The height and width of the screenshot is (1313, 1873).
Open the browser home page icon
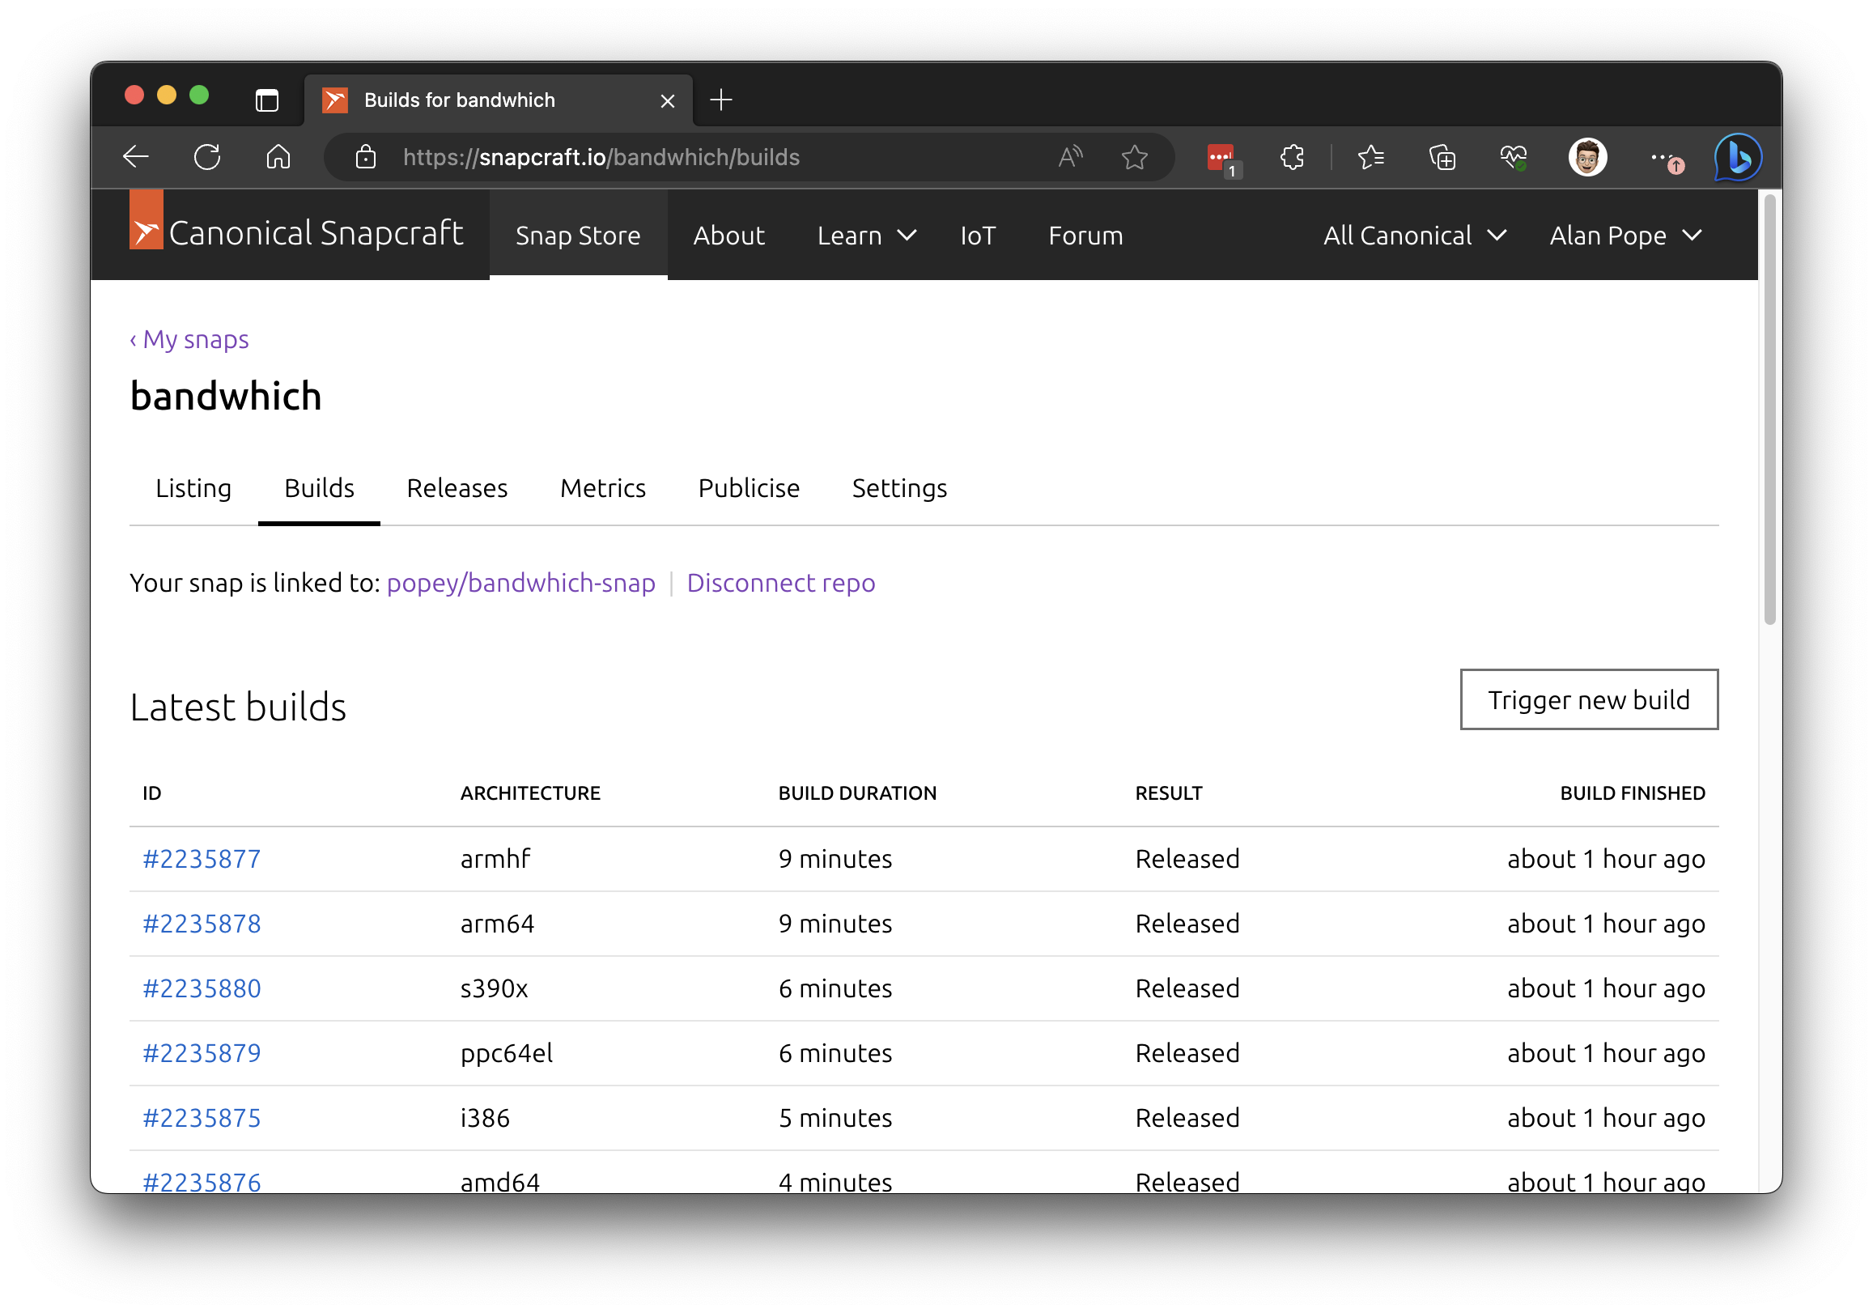coord(278,157)
